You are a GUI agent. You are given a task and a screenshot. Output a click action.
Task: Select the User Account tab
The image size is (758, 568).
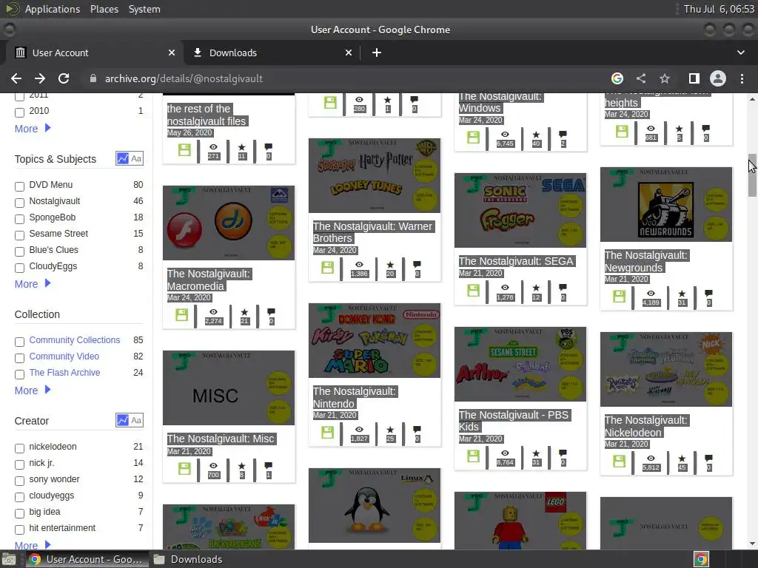tap(94, 53)
